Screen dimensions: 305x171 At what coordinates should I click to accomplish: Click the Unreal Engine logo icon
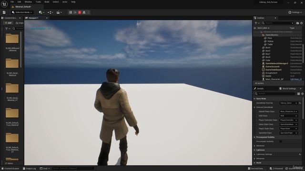(4, 4)
